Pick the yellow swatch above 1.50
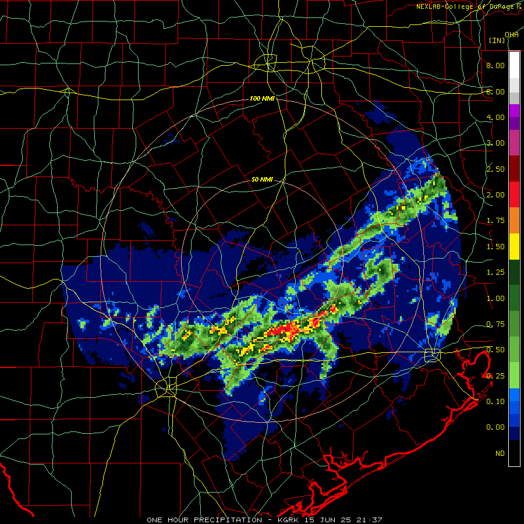 [514, 247]
